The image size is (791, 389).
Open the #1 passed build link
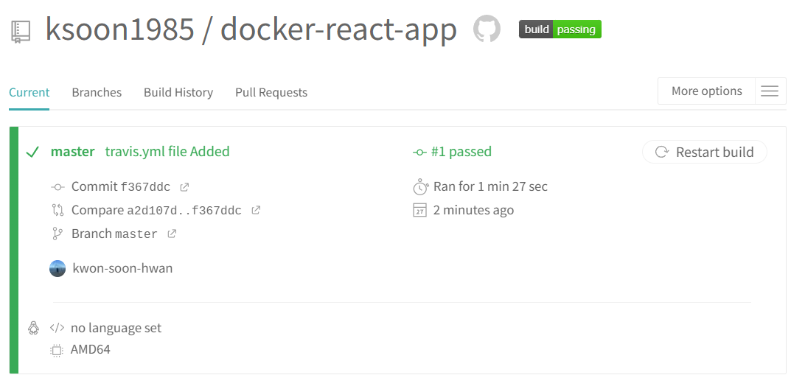point(461,152)
